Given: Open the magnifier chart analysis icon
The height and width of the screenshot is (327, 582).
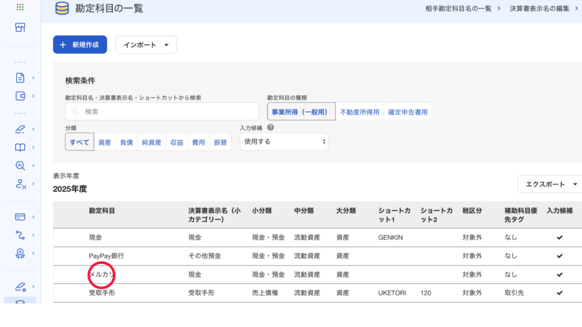Looking at the screenshot, I should [x=20, y=166].
